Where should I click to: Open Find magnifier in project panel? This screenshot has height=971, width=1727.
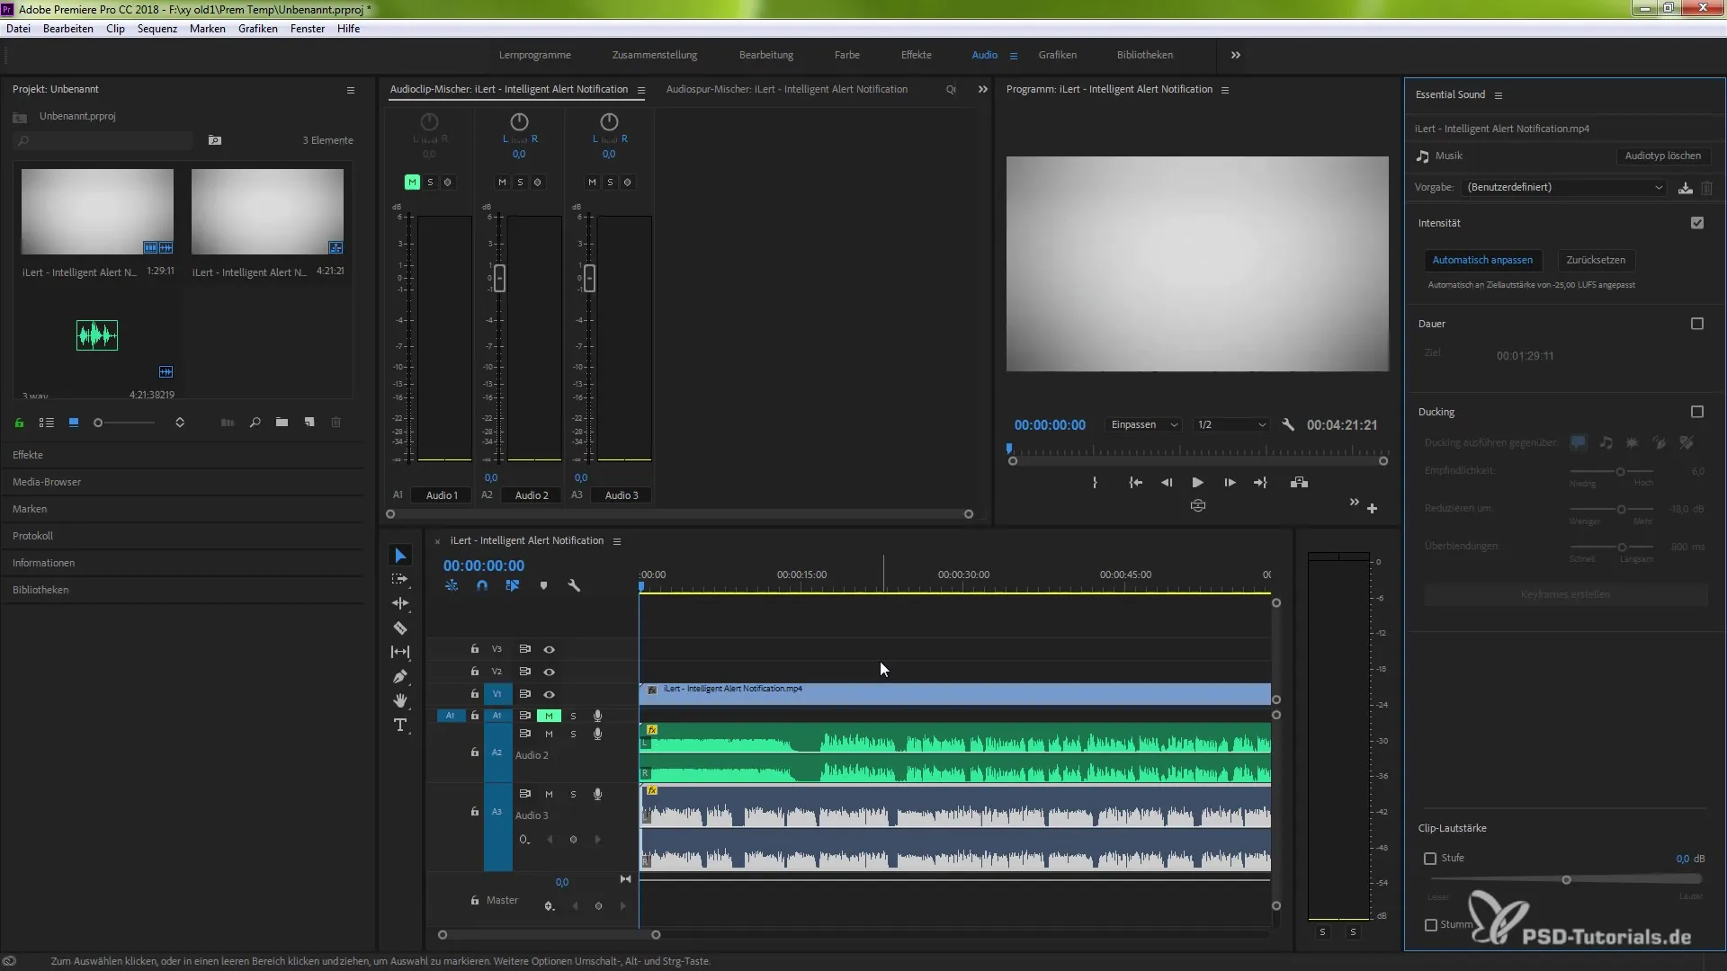(255, 423)
